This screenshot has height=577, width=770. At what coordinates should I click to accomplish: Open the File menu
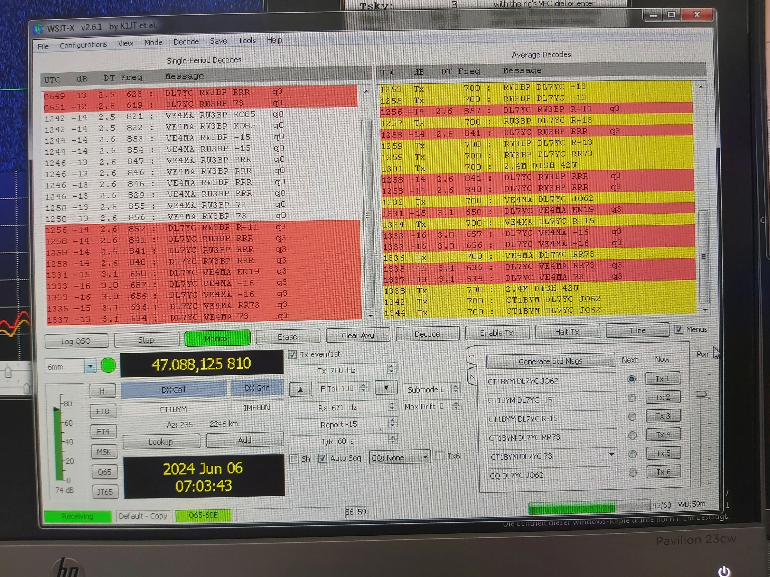(43, 46)
